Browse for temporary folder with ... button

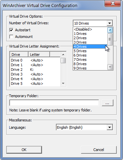tap(107, 103)
